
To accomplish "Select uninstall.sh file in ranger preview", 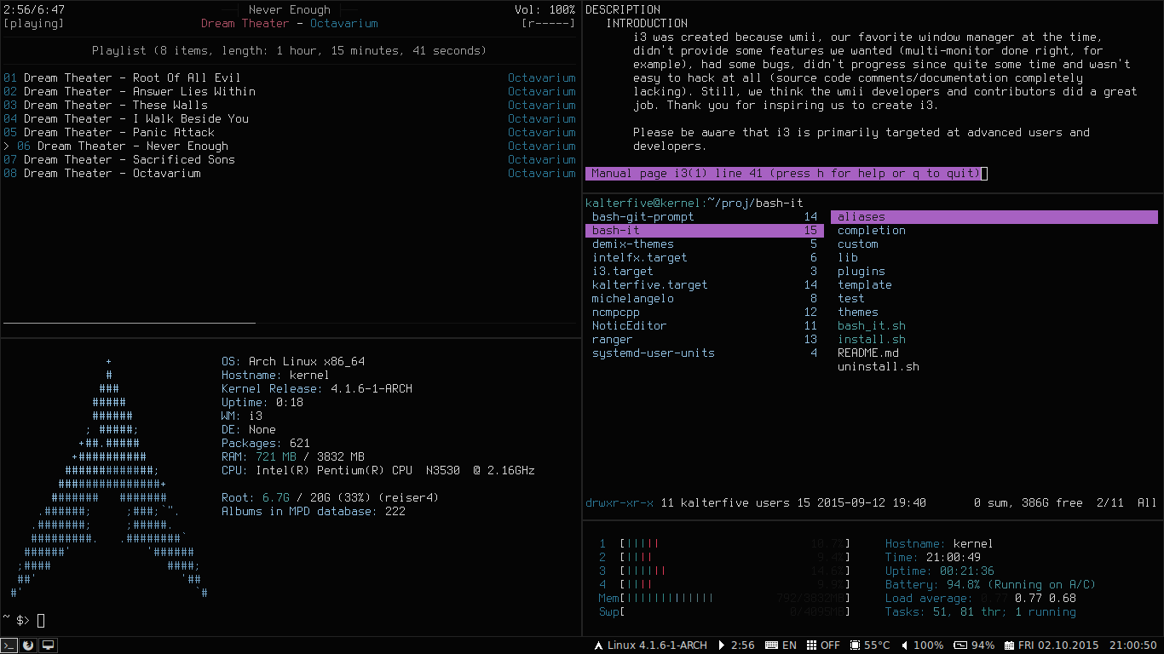I will click(879, 367).
